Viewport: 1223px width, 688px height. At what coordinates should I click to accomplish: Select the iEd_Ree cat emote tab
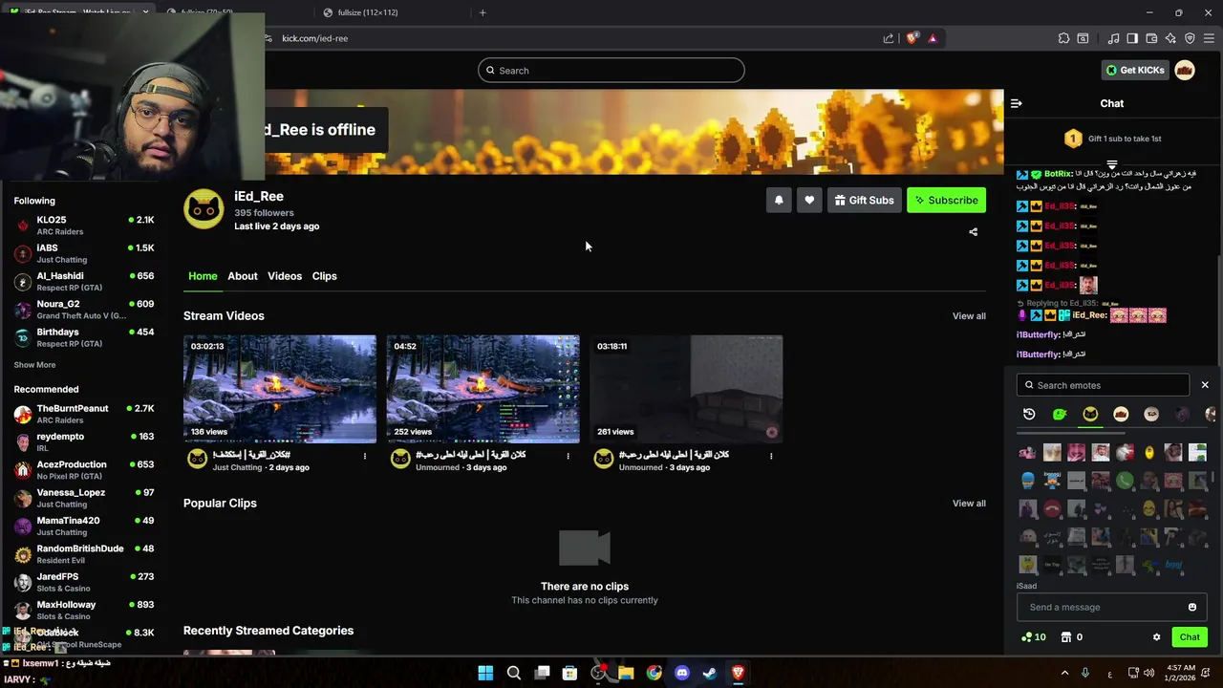1090,414
